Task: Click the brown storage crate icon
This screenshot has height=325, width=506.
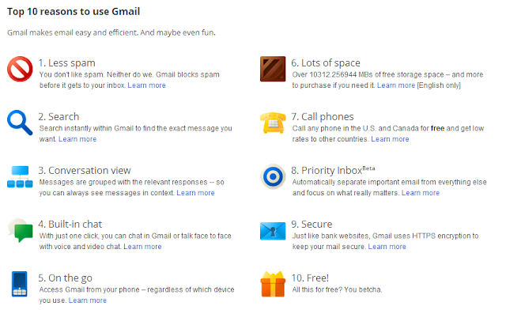Action: click(273, 69)
